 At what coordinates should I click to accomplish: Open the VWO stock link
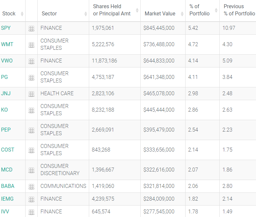click(x=7, y=61)
